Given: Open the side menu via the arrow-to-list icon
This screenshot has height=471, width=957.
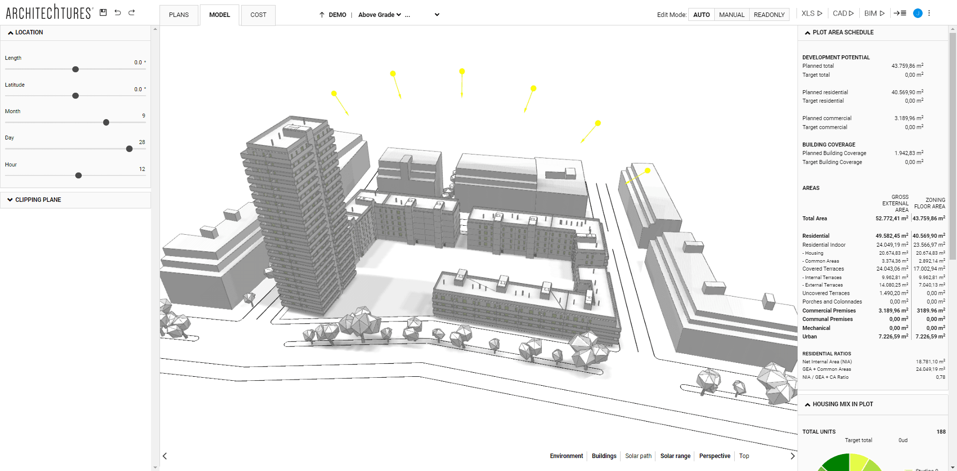Looking at the screenshot, I should pos(900,13).
